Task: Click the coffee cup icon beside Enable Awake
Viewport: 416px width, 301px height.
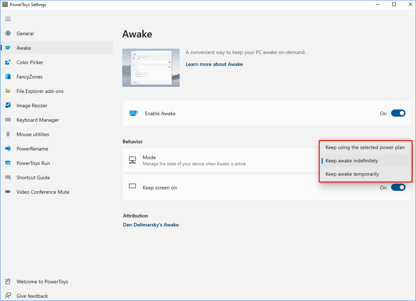Action: [x=133, y=113]
